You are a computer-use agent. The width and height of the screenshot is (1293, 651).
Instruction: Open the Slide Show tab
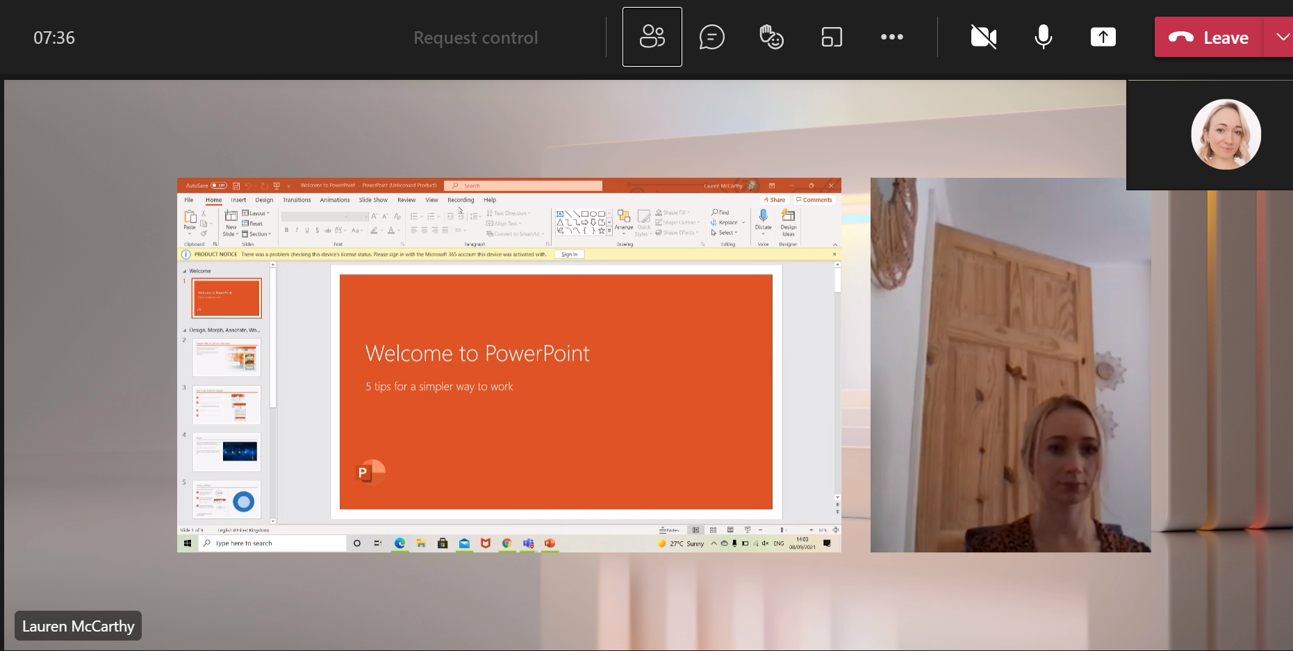pos(373,200)
